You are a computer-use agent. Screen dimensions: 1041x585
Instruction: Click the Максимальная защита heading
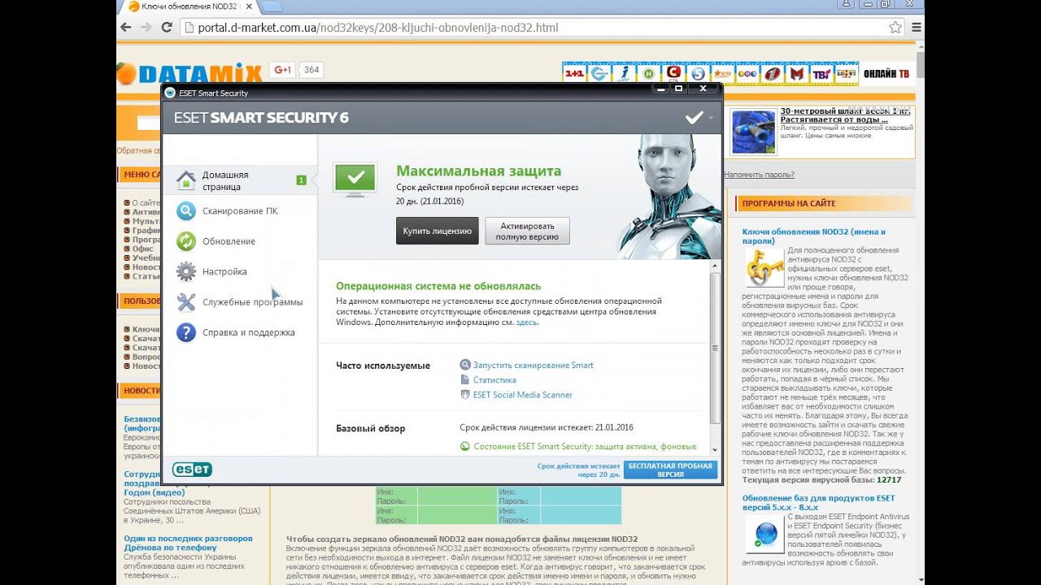478,171
